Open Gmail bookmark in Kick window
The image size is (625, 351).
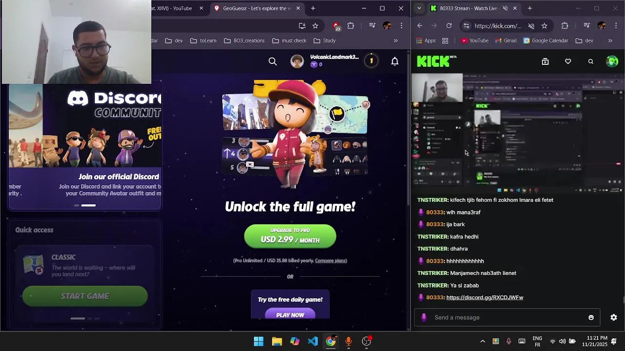click(505, 40)
